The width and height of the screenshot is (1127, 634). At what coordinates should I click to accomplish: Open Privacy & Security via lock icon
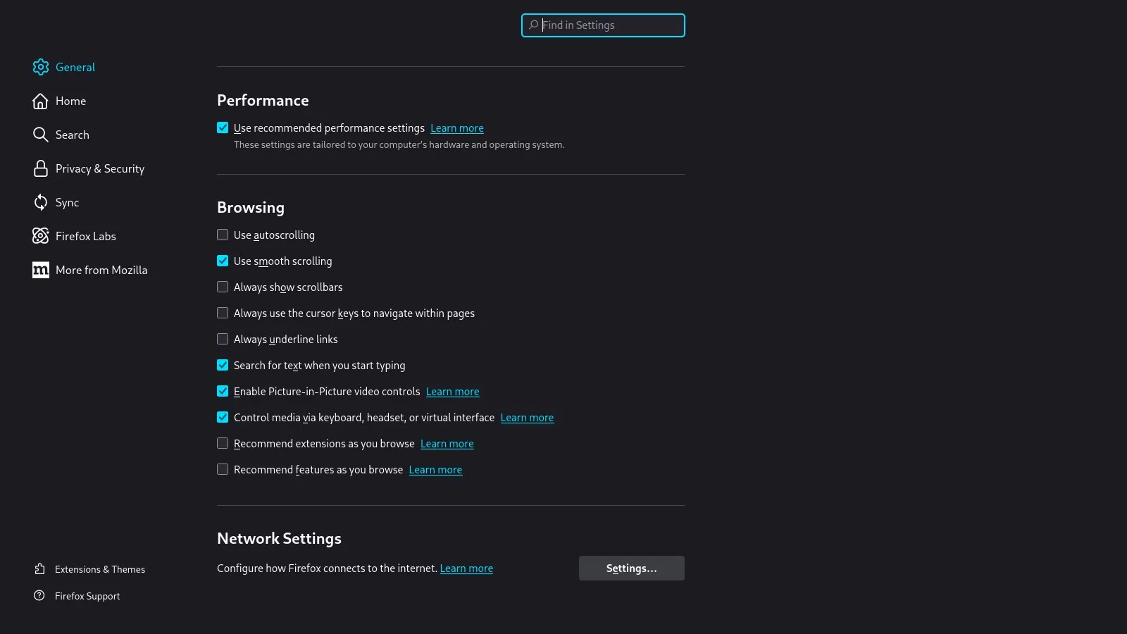41,168
